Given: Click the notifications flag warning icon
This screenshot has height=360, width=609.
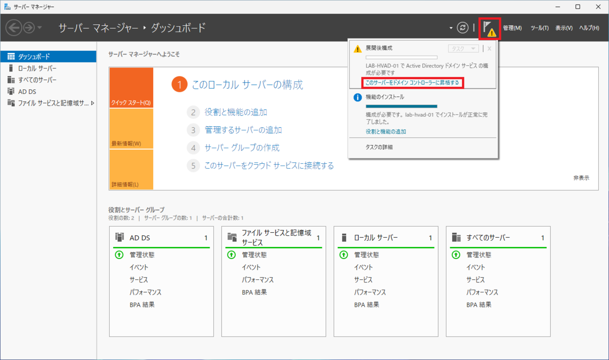Looking at the screenshot, I should [x=490, y=28].
